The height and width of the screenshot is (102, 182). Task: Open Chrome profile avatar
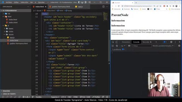tap(176, 6)
